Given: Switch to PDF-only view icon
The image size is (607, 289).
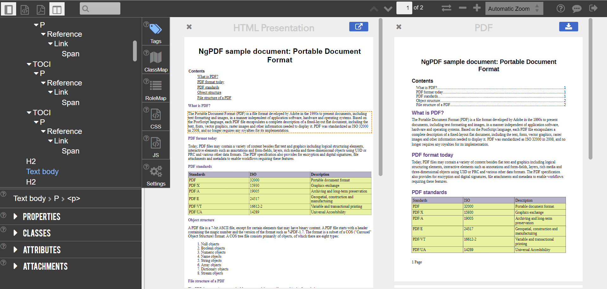Looking at the screenshot, I should click(41, 9).
